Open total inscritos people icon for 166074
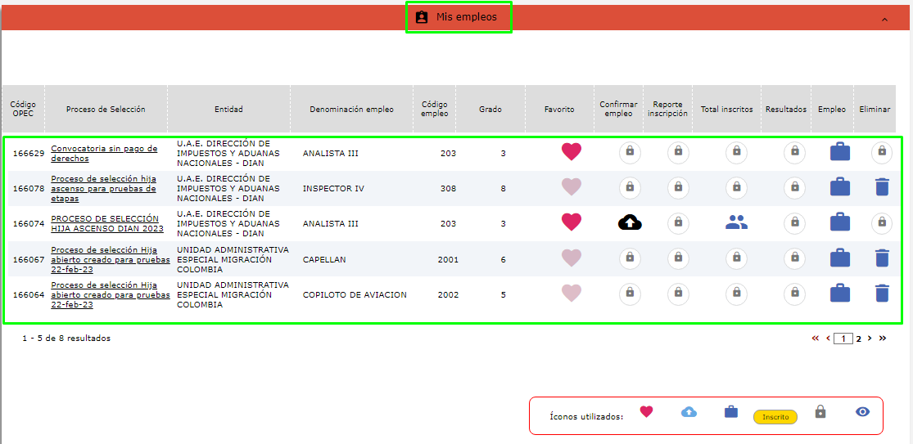The height and width of the screenshot is (444, 913). 736,222
